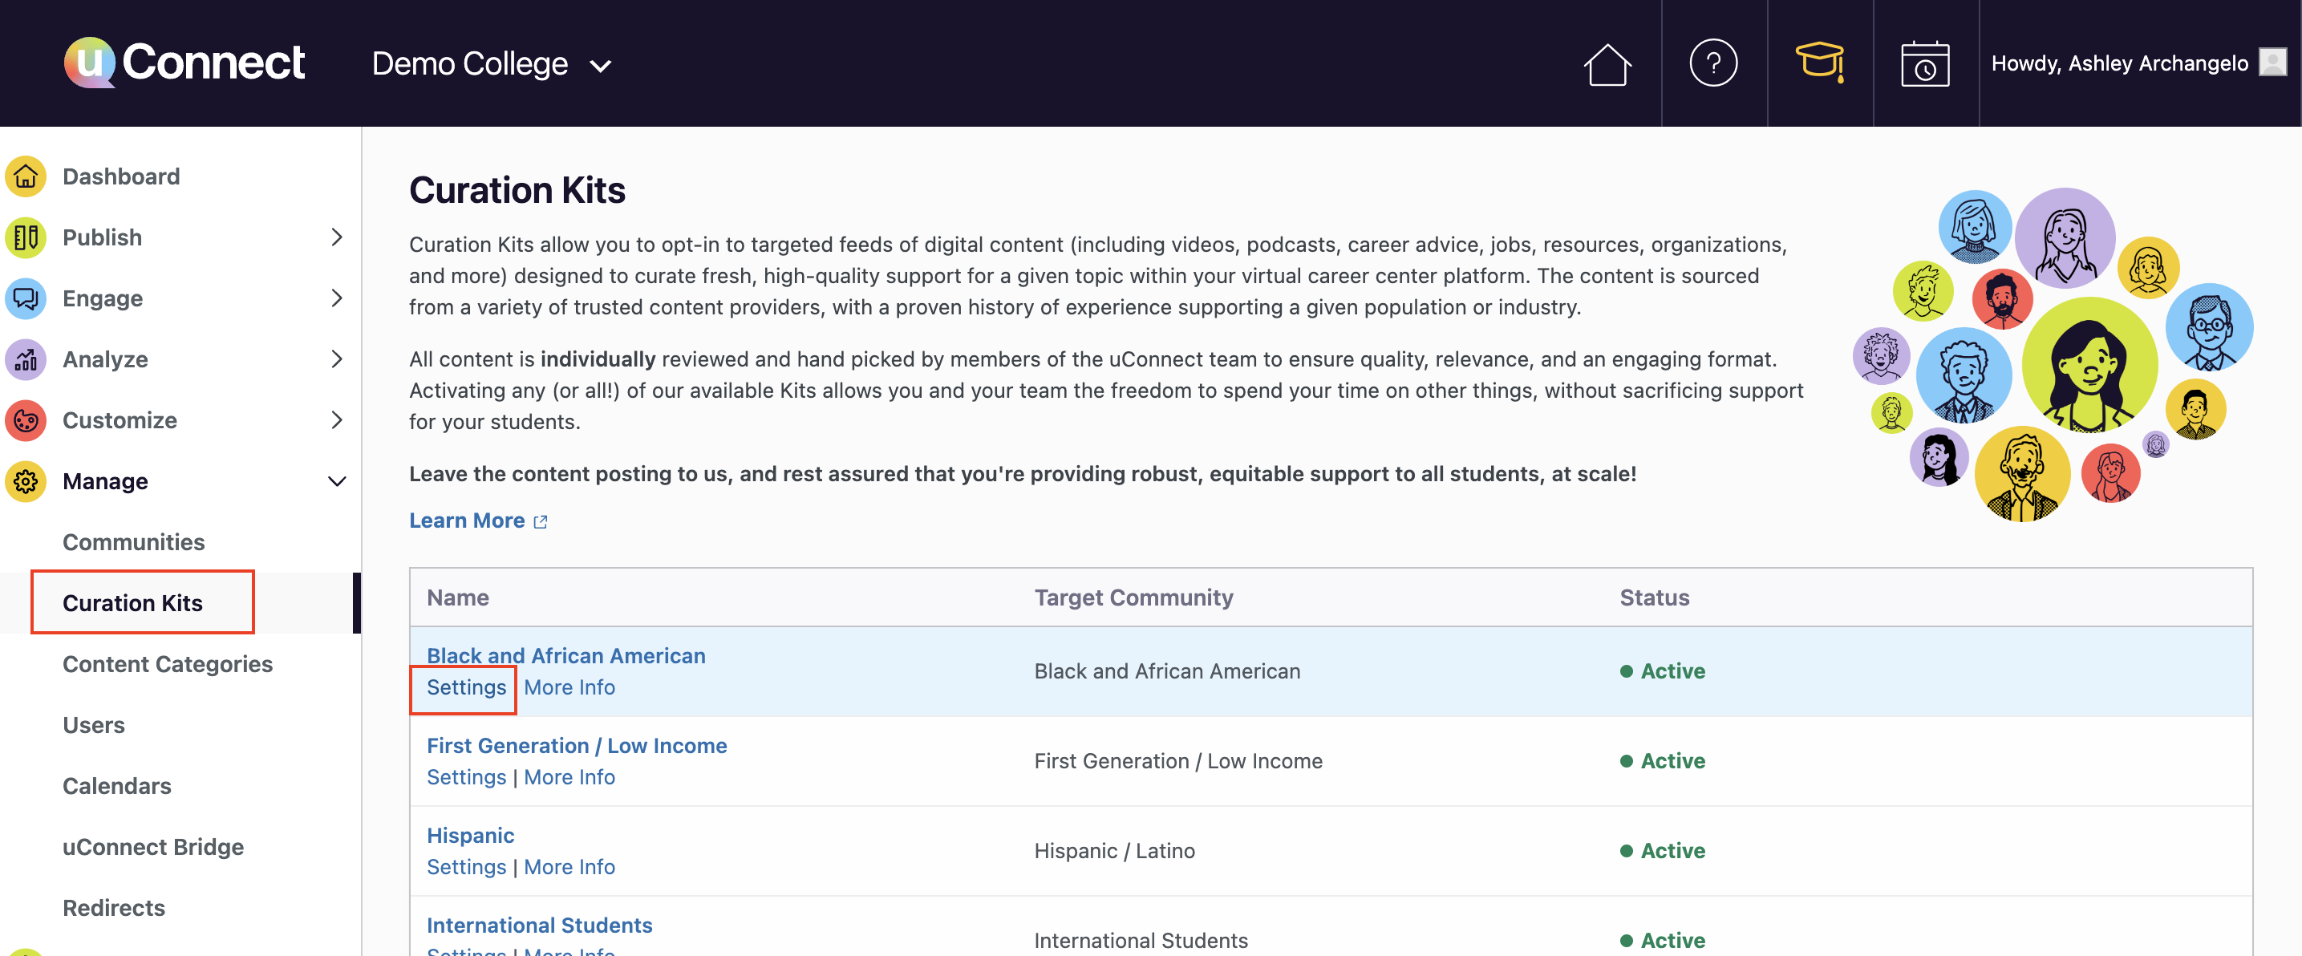The image size is (2302, 956).
Task: Click the graduation cap notification icon
Action: pos(1819,63)
